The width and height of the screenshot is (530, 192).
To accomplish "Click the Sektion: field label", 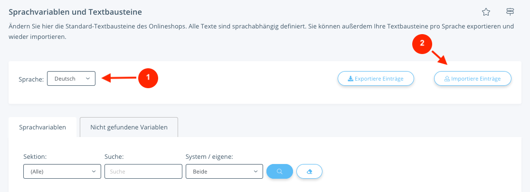I will pyautogui.click(x=35, y=156).
